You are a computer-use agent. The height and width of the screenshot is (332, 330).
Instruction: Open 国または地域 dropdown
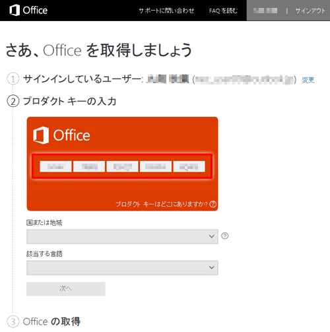[x=122, y=236]
